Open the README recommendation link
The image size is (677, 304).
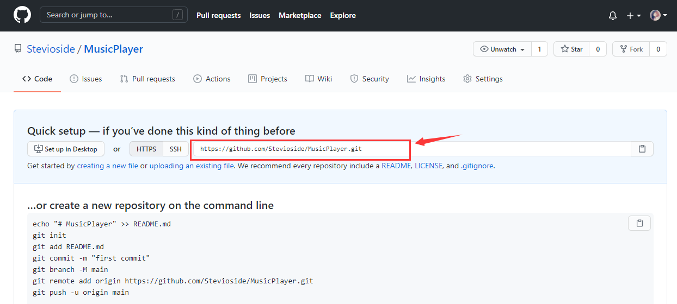click(396, 166)
